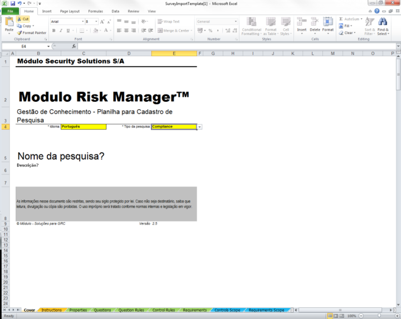Decrease font size with Shrink Font icon
This screenshot has width=401, height=319.
109,22
